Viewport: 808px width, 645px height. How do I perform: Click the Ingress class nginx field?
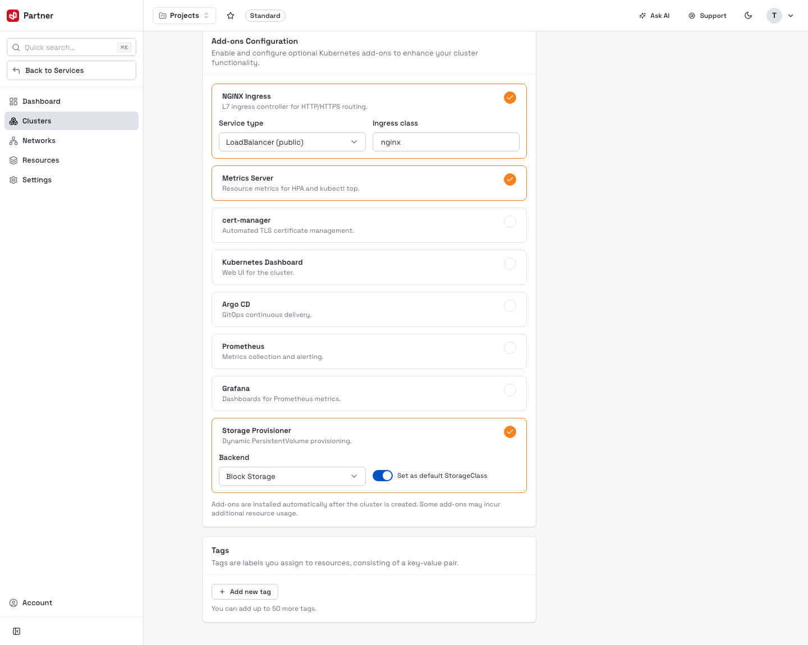[446, 142]
